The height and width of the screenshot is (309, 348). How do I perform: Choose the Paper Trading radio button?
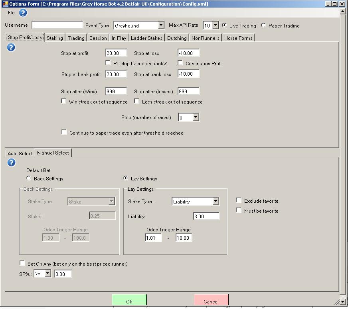263,25
